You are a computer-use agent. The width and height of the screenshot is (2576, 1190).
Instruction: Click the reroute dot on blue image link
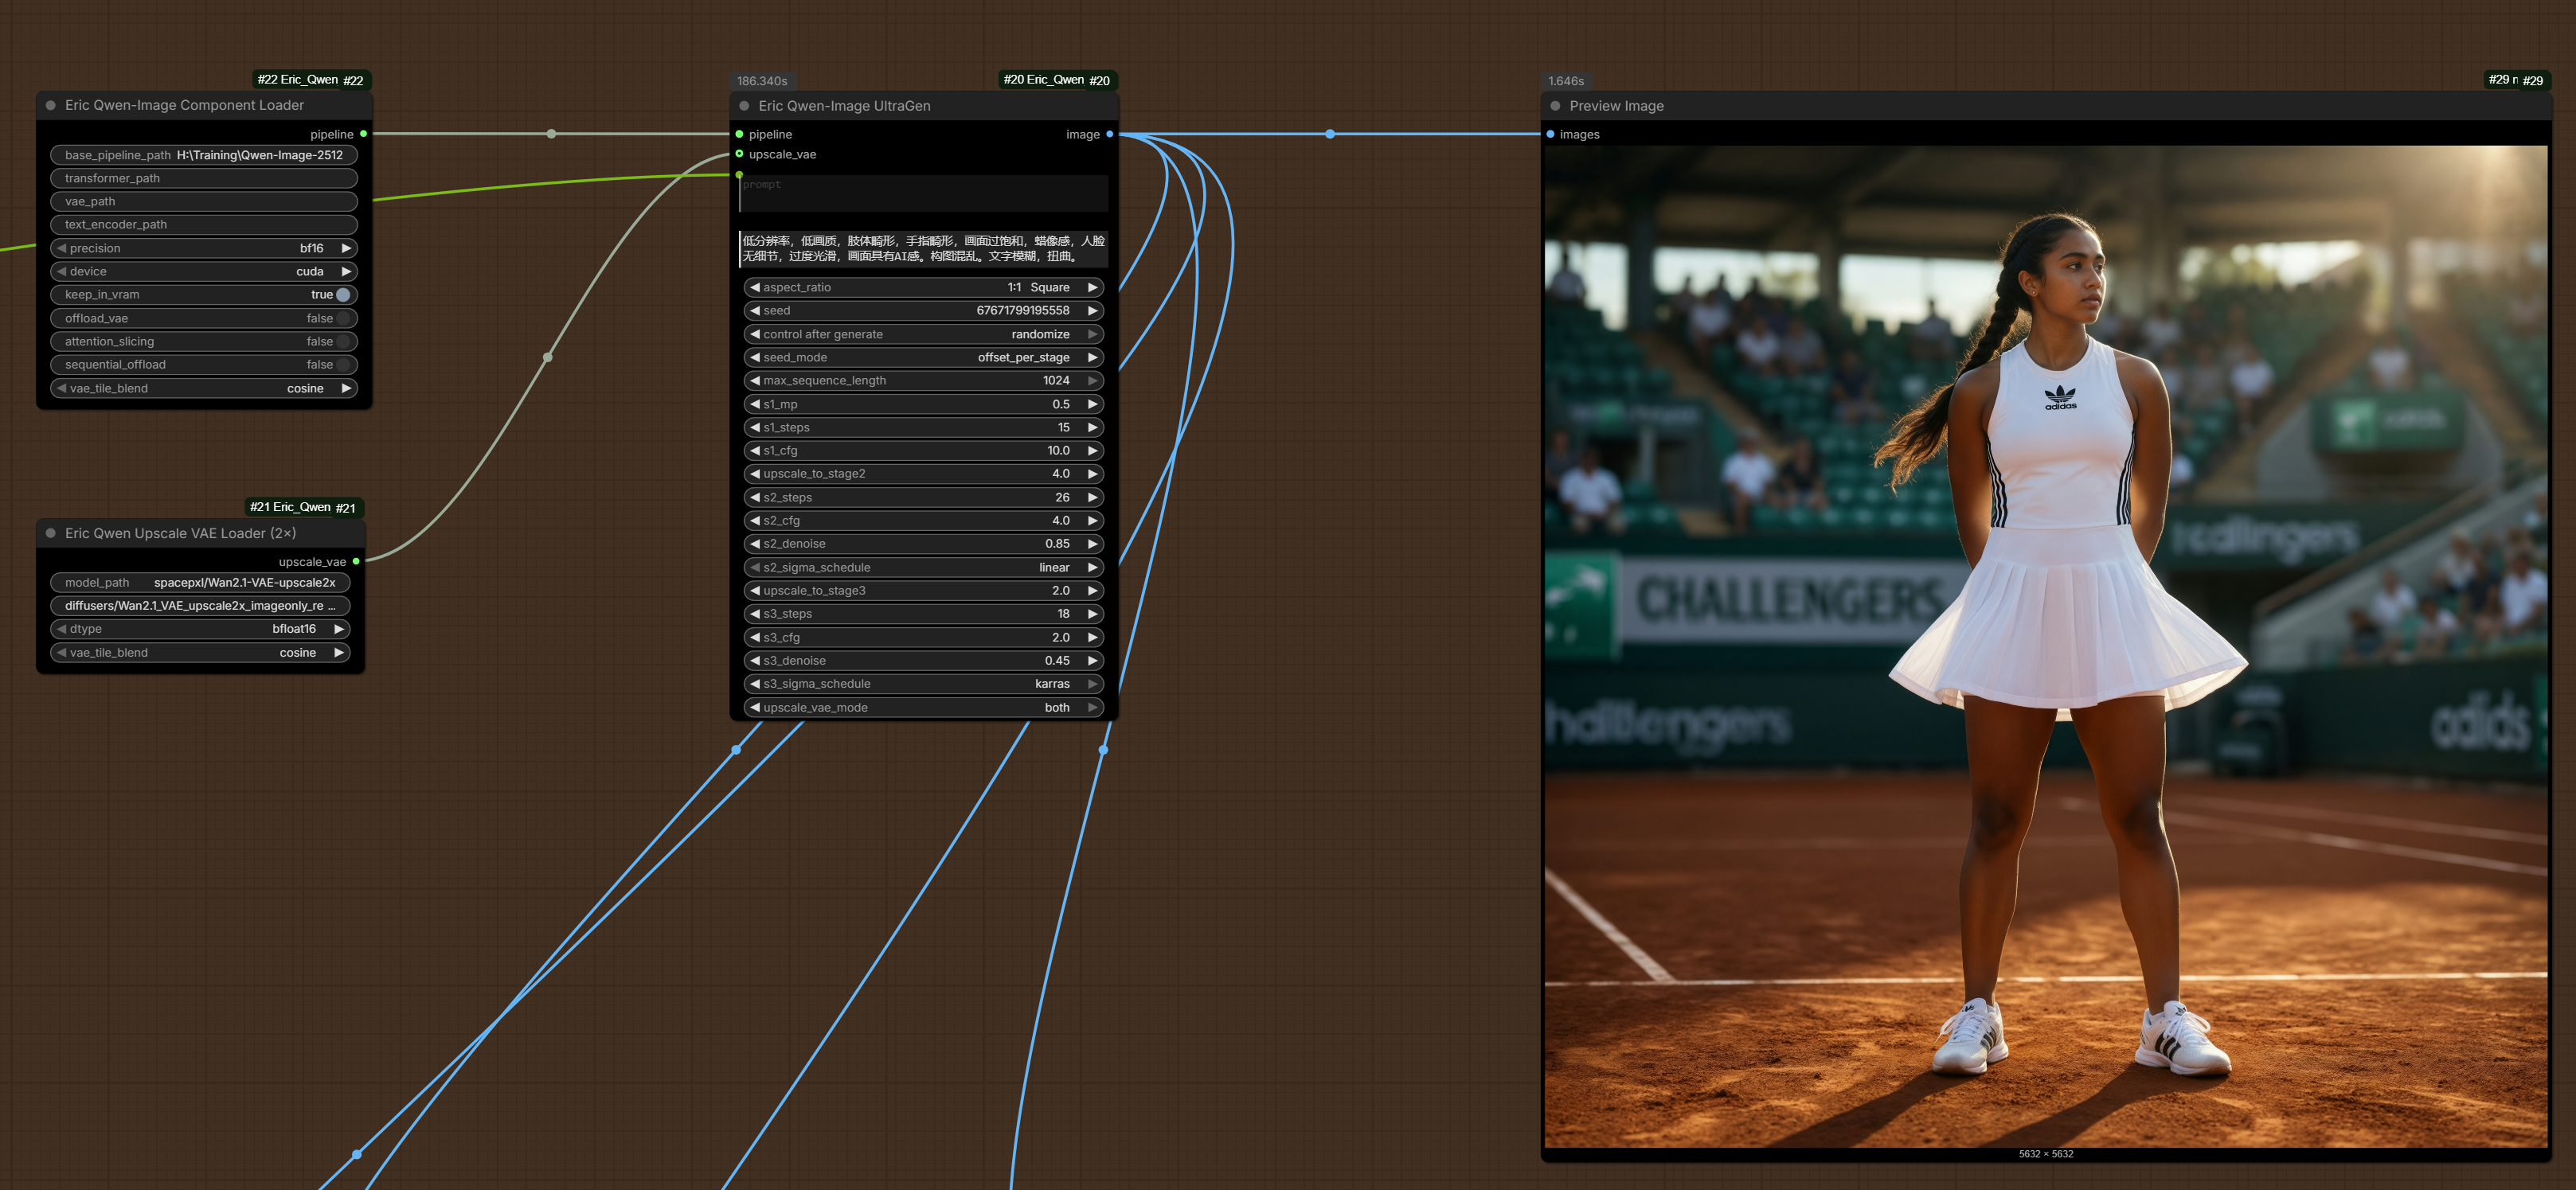(1330, 134)
